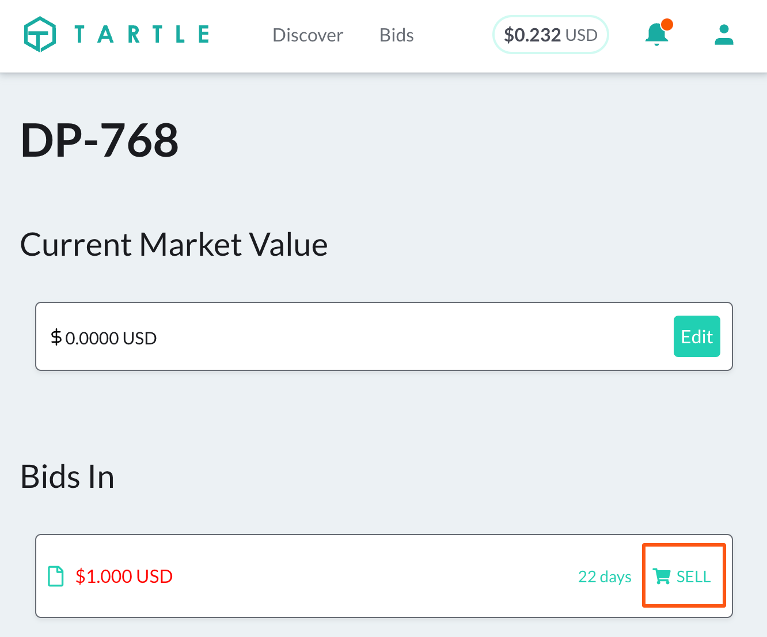
Task: Click the orange notification badge dot
Action: click(667, 24)
